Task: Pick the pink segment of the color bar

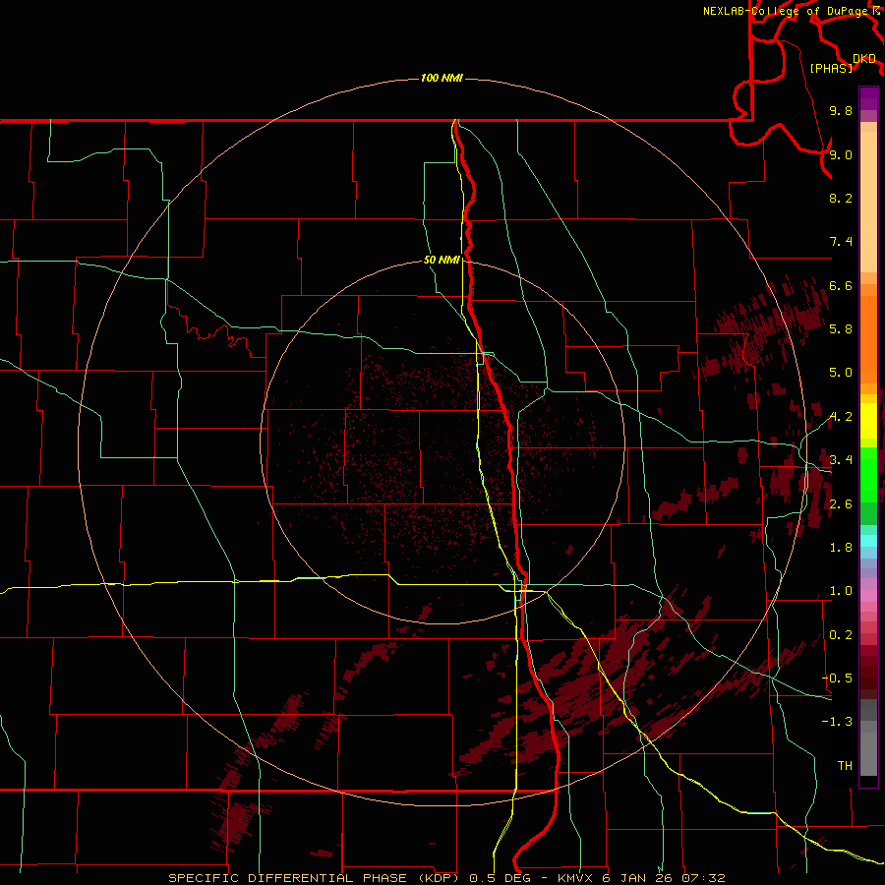Action: (x=868, y=596)
